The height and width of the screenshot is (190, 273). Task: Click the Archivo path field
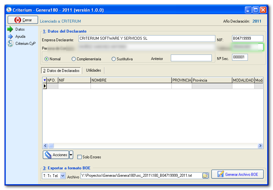(x=141, y=175)
